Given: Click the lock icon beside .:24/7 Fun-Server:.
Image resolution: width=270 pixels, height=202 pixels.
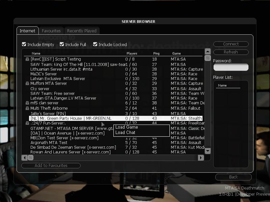Looking at the screenshot, I should click(x=27, y=123).
